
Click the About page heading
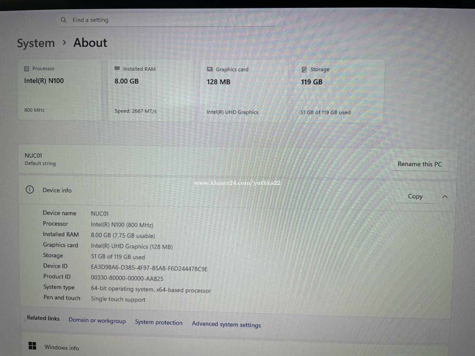[x=90, y=43]
